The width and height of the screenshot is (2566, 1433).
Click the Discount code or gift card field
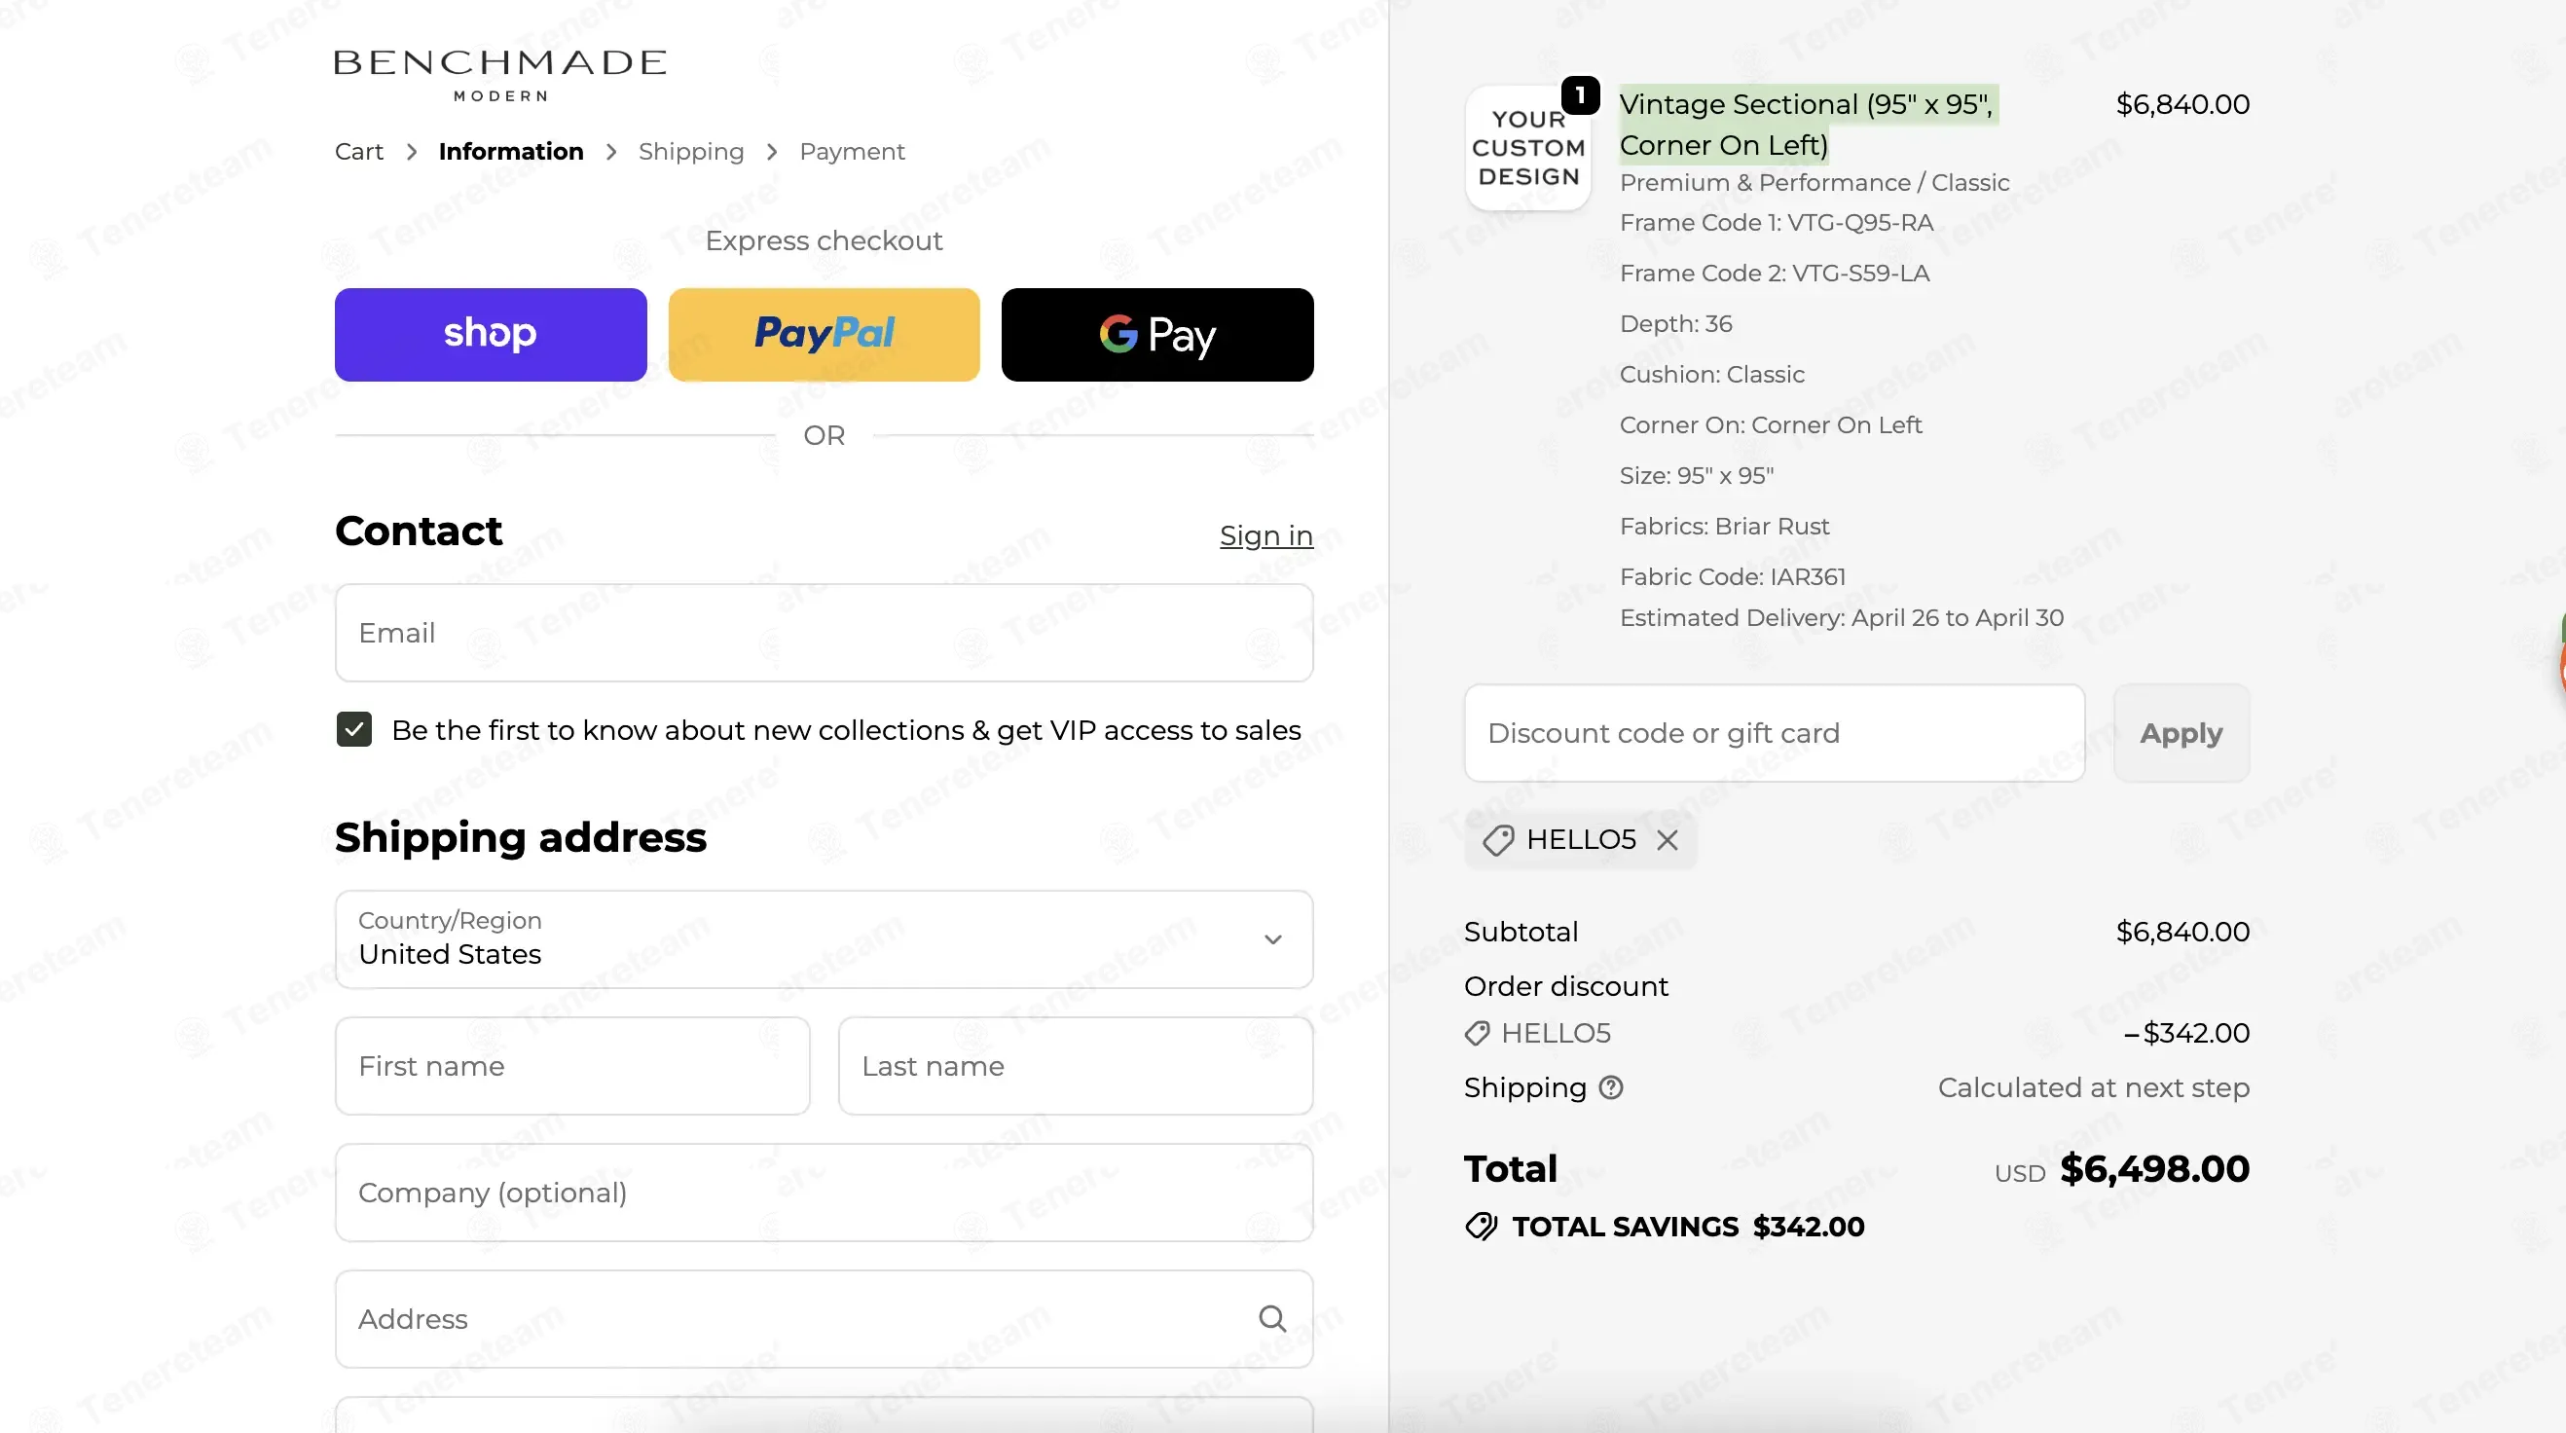pyautogui.click(x=1774, y=732)
